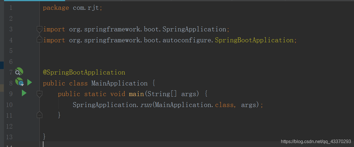The image size is (354, 147).
Task: Click the Spring bean search gutter icon on line 7
Action: 19,72
